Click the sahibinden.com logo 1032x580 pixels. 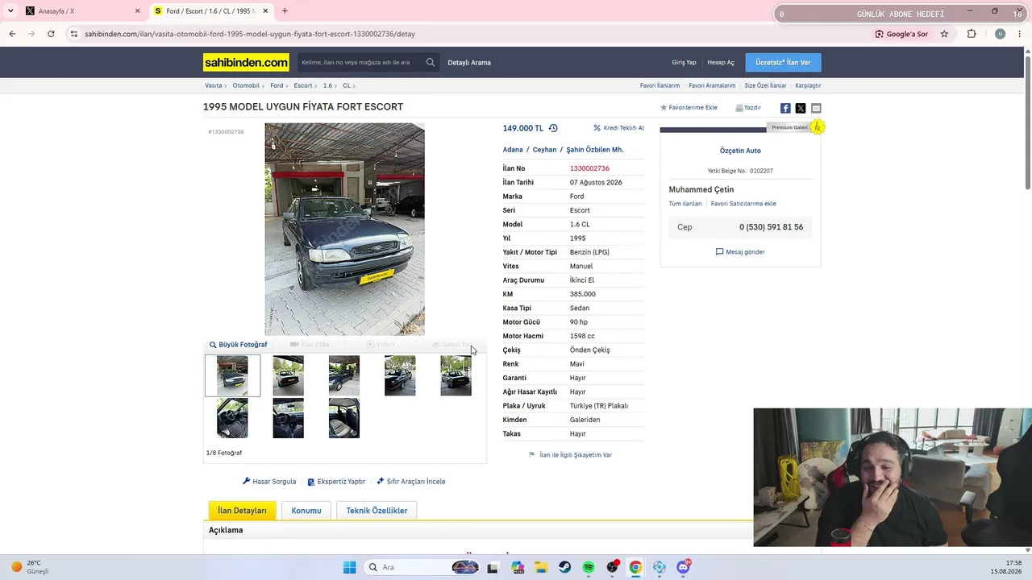point(246,62)
